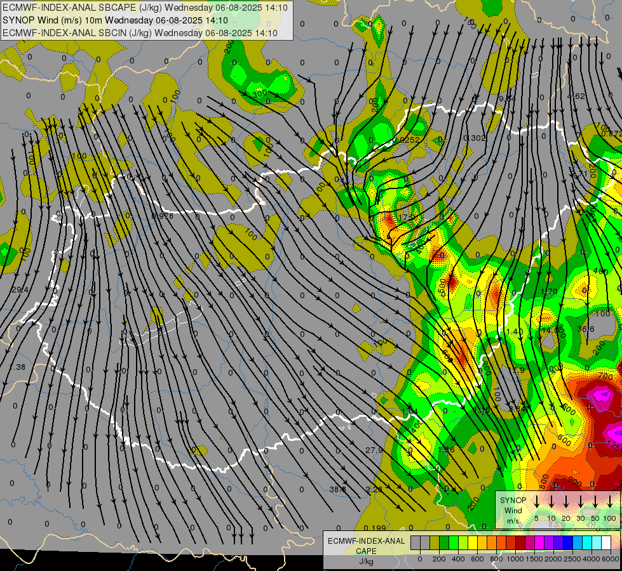Click the 900 contour label
Screen dimensions: 622x571
pos(574,483)
